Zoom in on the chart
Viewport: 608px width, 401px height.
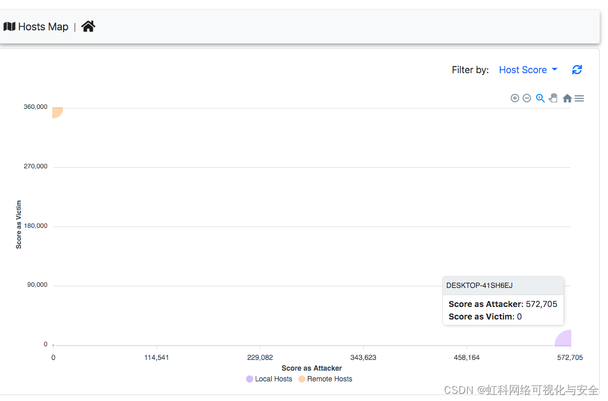click(515, 98)
